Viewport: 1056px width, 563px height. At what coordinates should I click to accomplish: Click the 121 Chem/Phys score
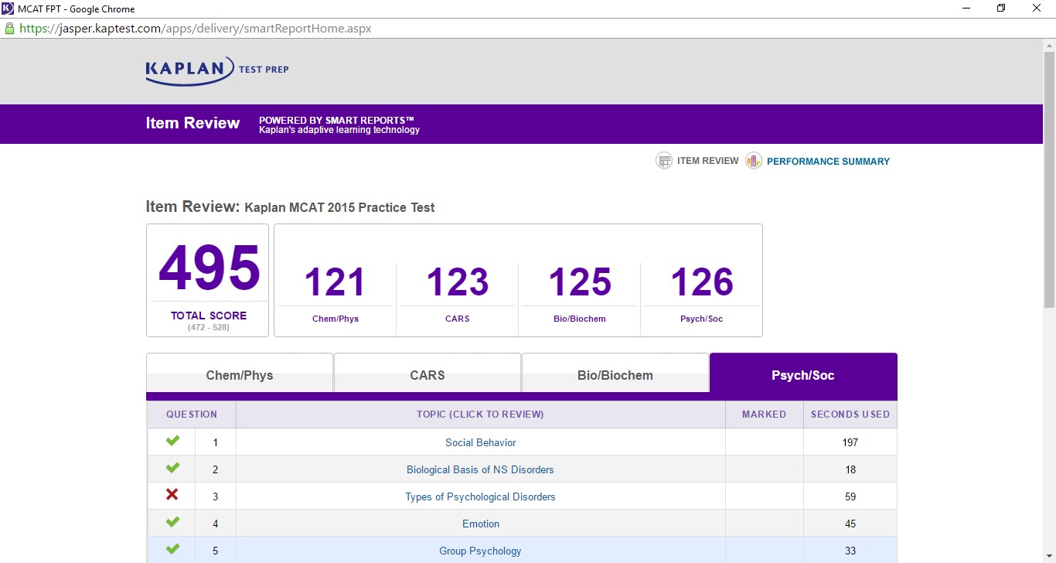point(336,282)
